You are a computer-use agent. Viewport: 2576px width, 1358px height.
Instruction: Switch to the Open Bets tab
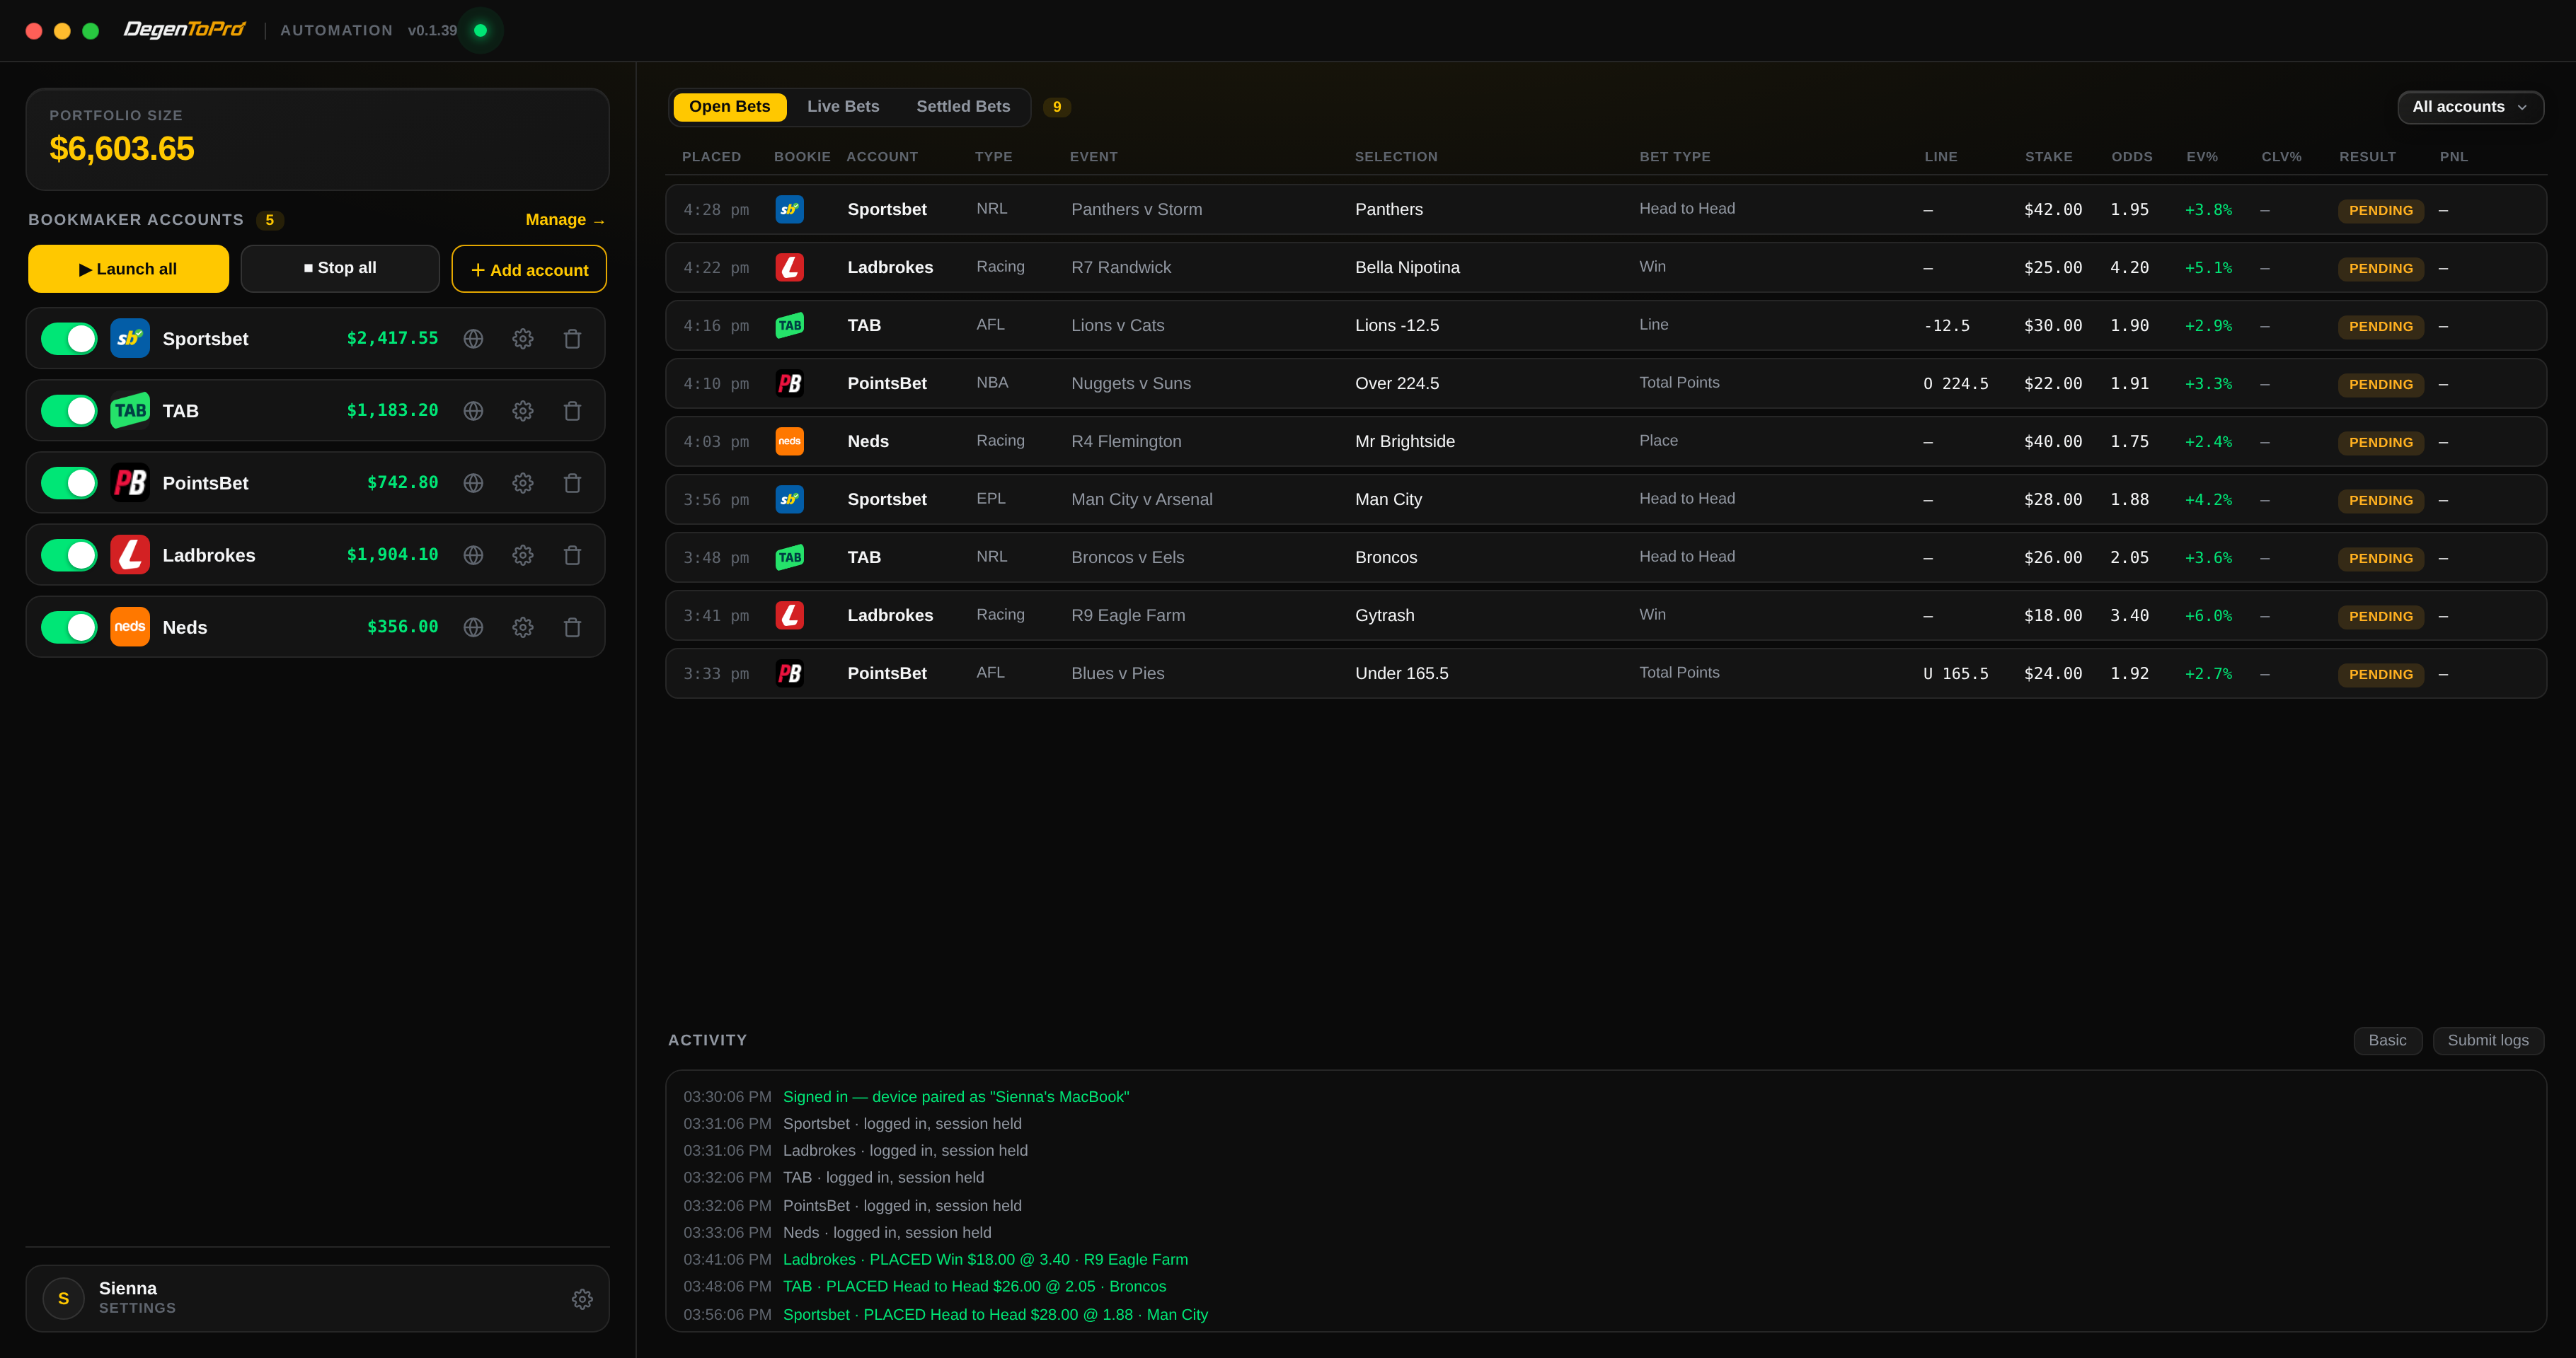(730, 107)
